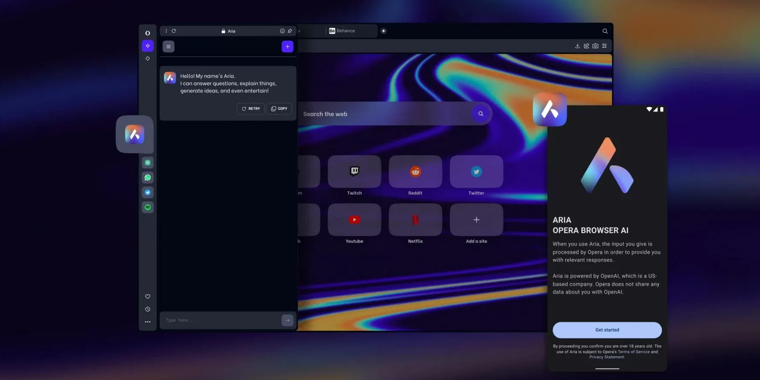Open the Twitter speed dial tile
The height and width of the screenshot is (380, 760).
pos(476,172)
